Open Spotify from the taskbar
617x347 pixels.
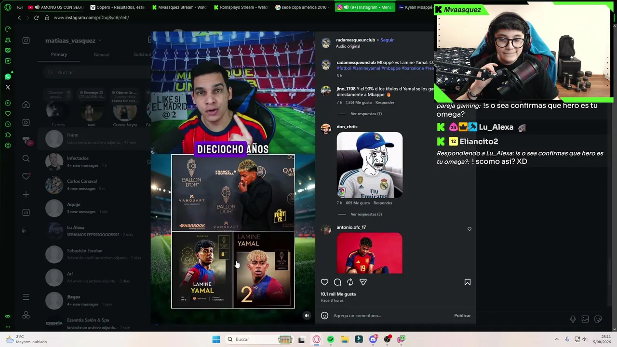pyautogui.click(x=331, y=339)
